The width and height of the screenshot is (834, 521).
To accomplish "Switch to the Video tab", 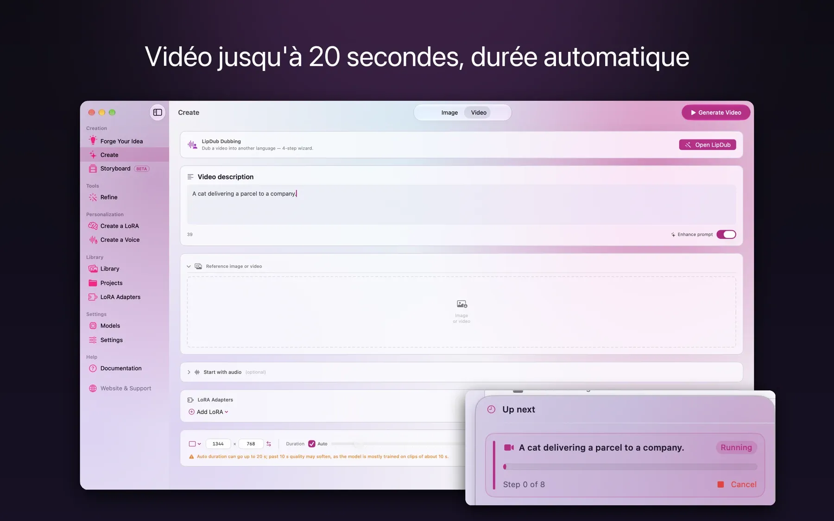I will [x=479, y=113].
